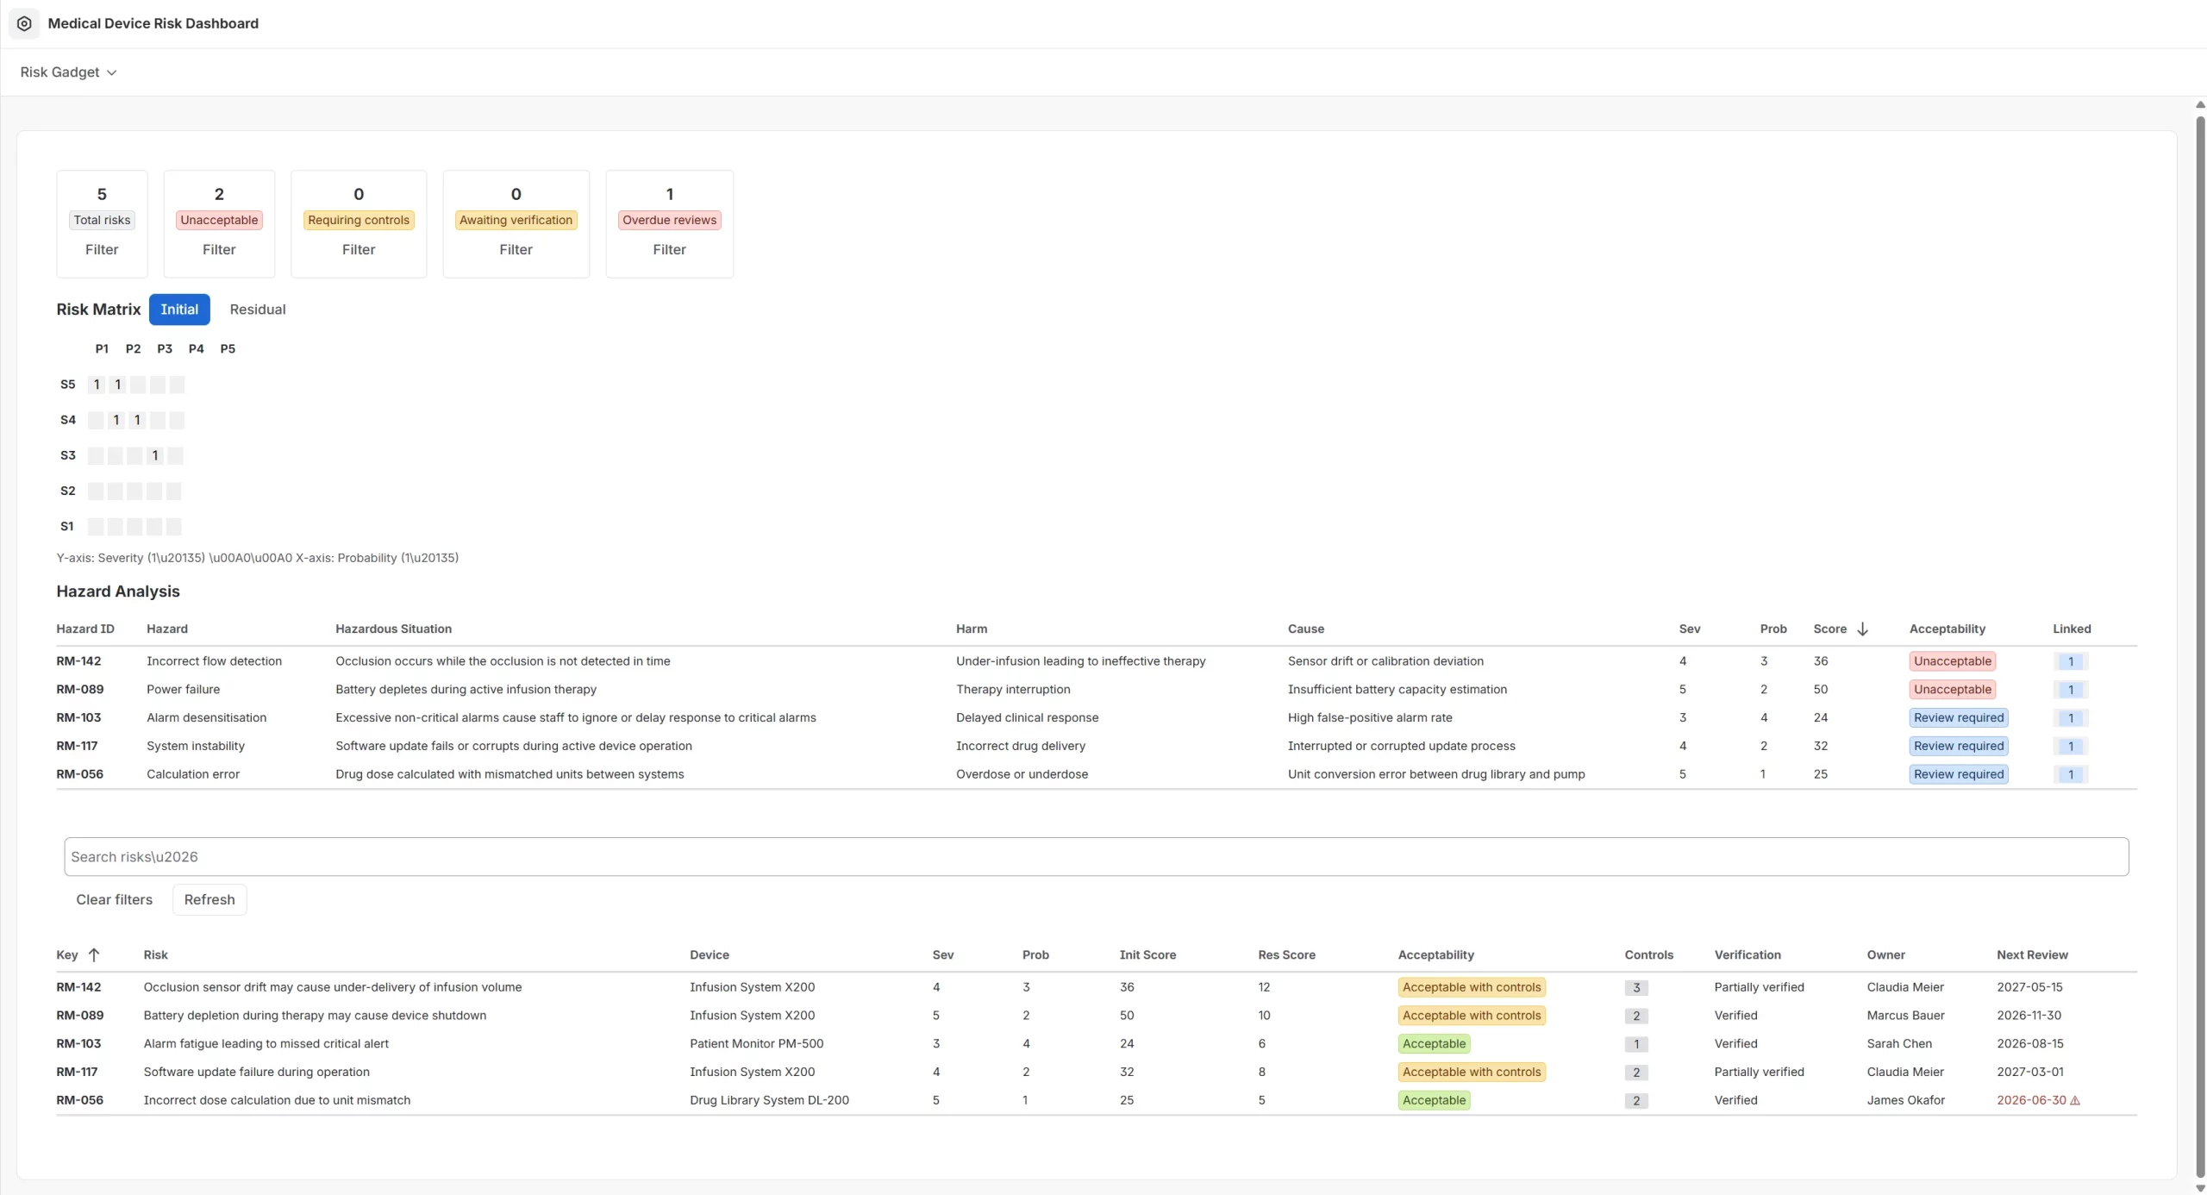Click the vertical scrollbar down arrow
Screen dimensions: 2207x1195
(x=2199, y=1188)
